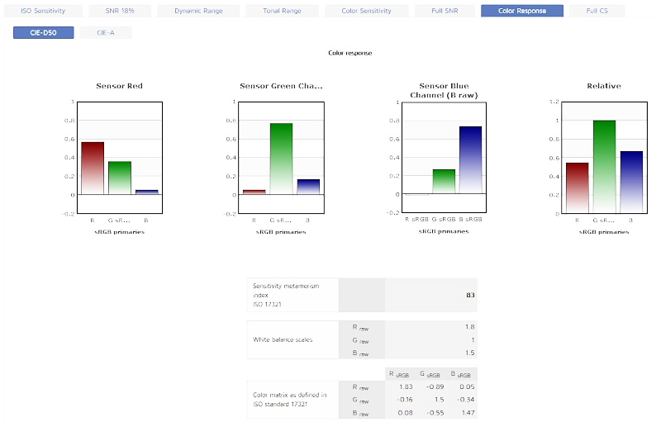Click the color matrix value -0.55

coord(435,413)
